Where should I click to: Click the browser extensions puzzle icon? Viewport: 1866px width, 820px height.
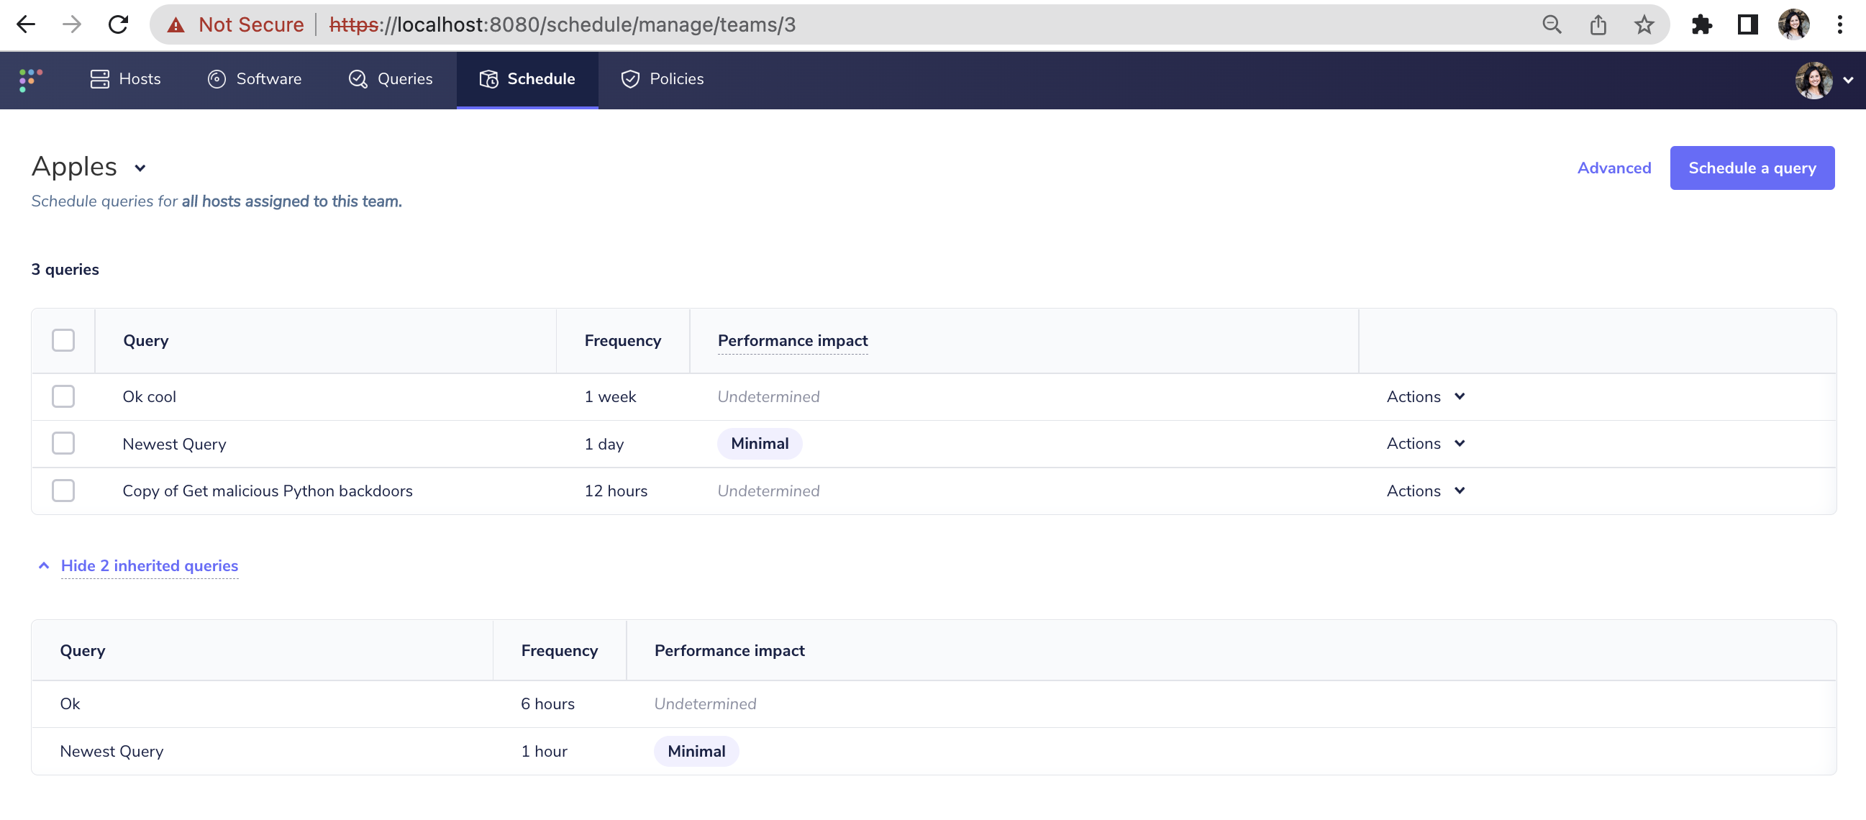coord(1702,24)
